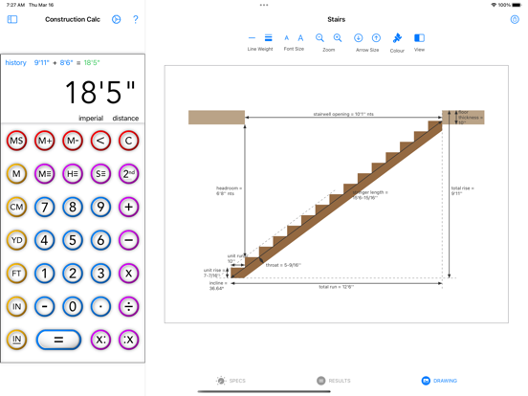The width and height of the screenshot is (528, 396).
Task: Tap the digit 2 key
Action: 73,274
